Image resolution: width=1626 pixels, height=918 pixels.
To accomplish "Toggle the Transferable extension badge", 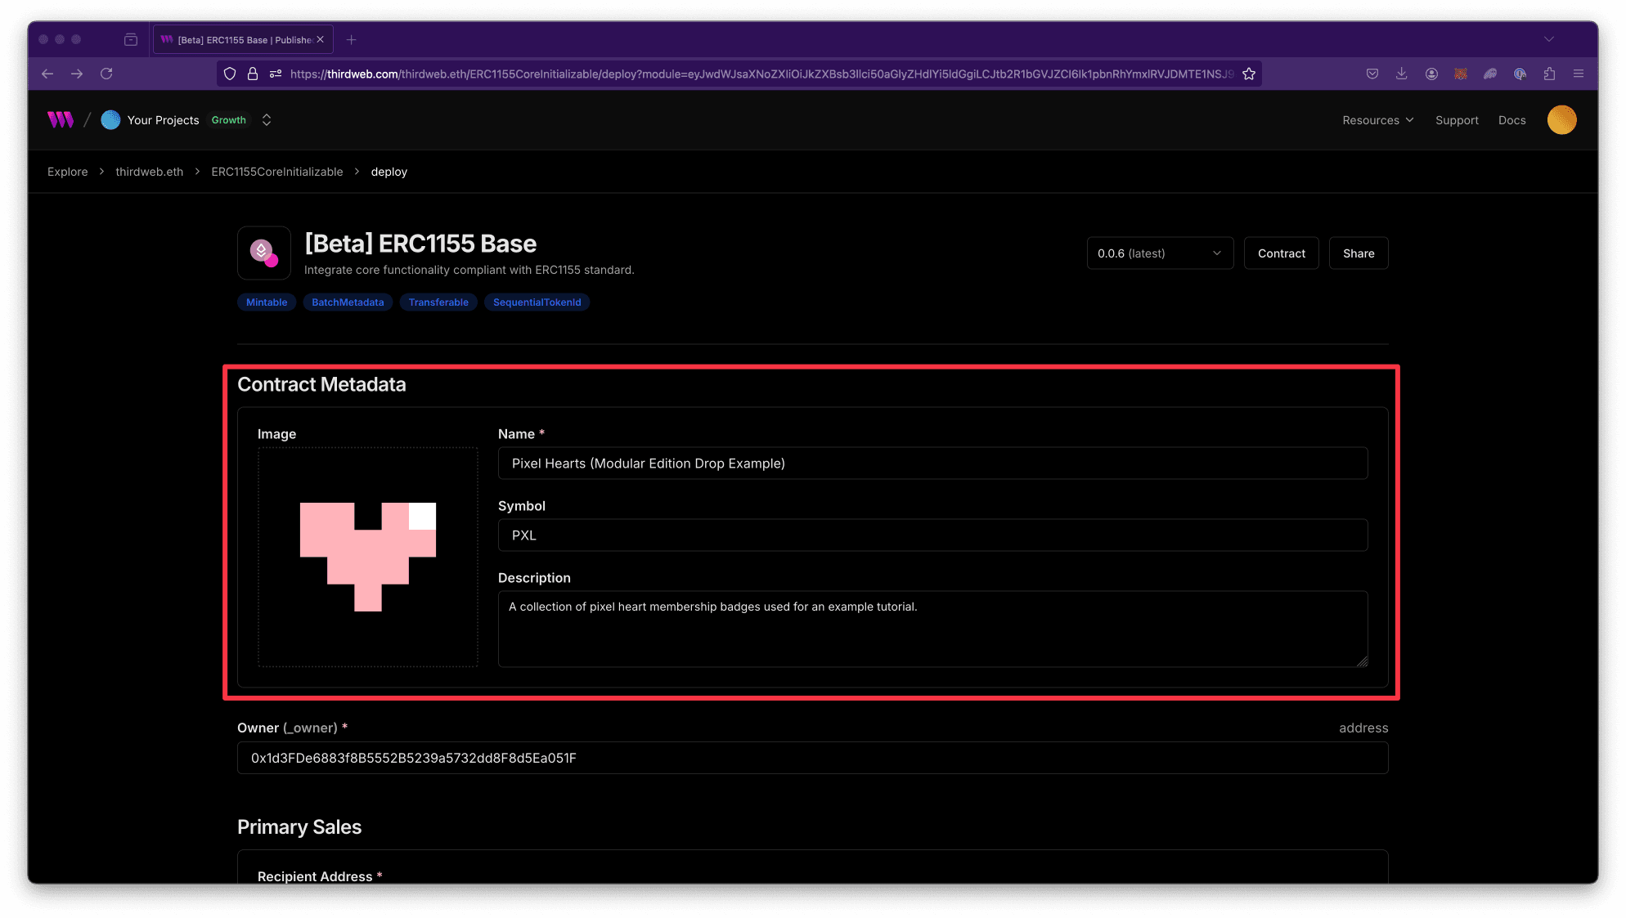I will (438, 302).
